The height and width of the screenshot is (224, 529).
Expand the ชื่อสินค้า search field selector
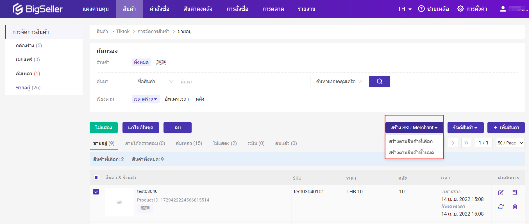pos(154,82)
